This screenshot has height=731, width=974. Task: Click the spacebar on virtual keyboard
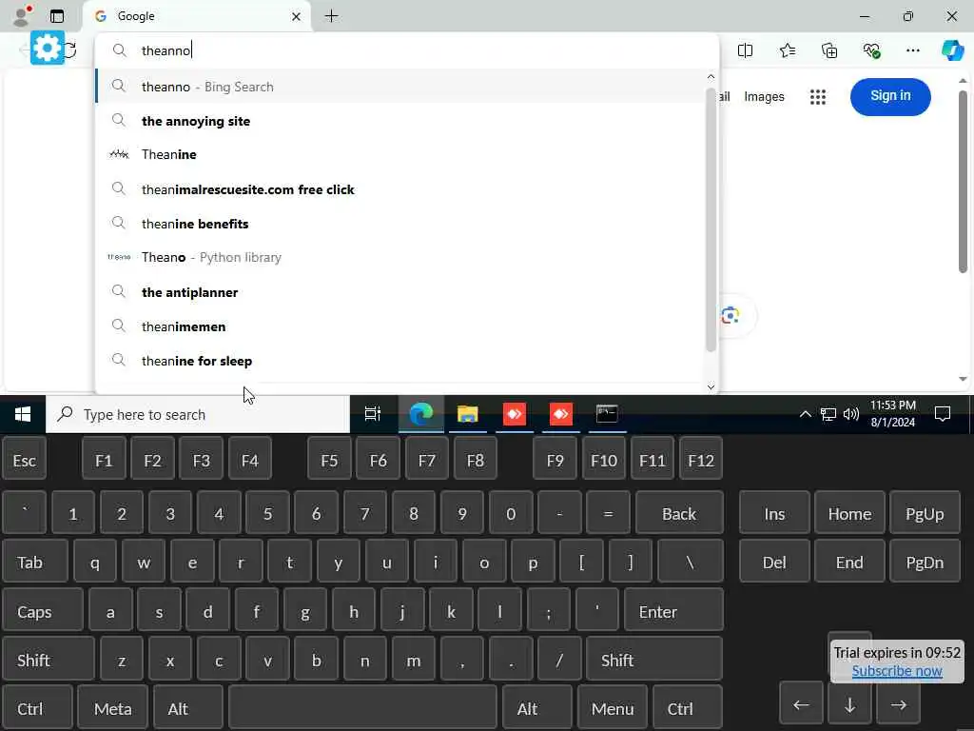pos(362,708)
